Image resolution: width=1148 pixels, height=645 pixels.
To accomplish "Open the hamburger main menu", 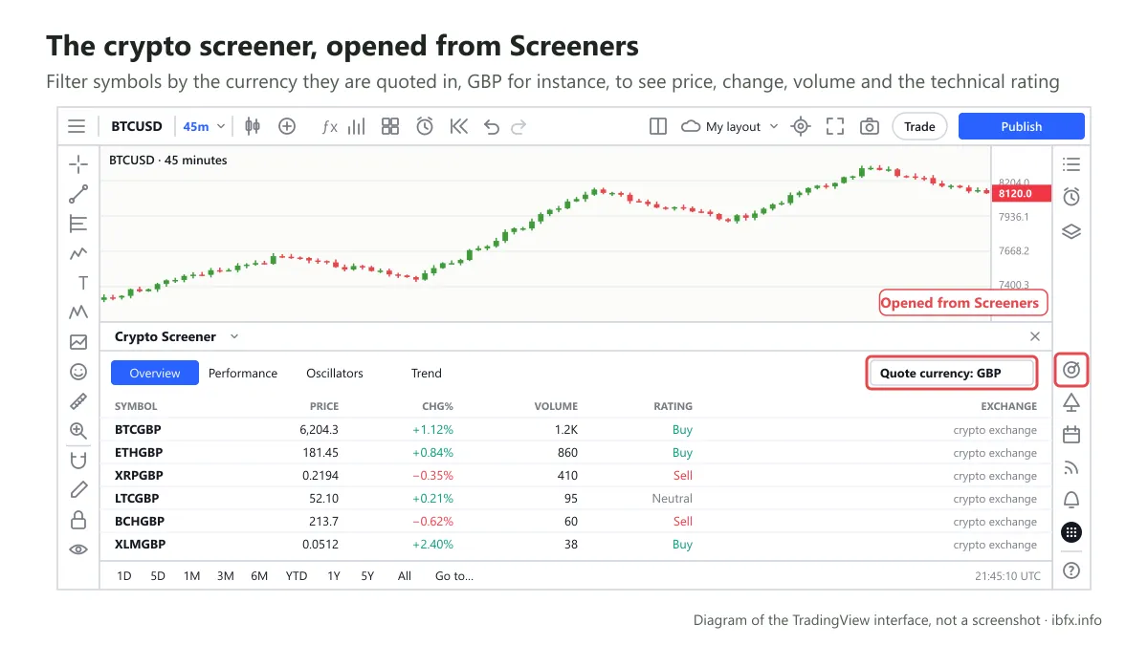I will [77, 126].
